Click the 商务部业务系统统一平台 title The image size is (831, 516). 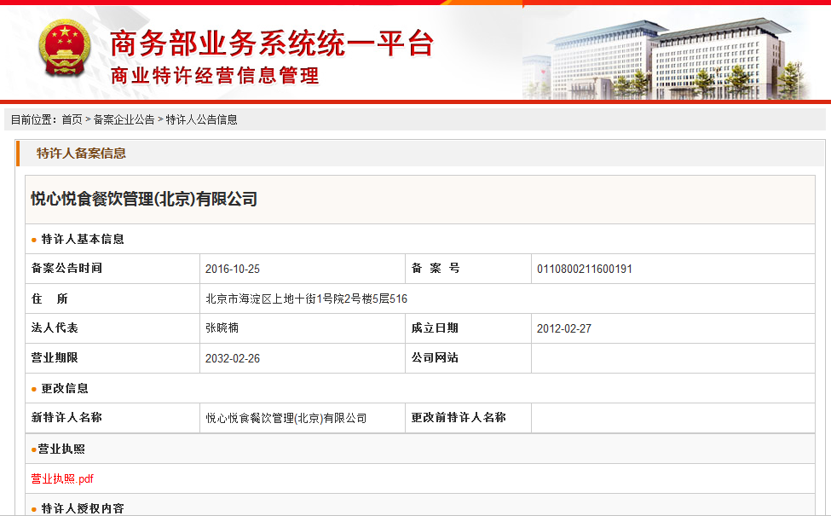272,43
